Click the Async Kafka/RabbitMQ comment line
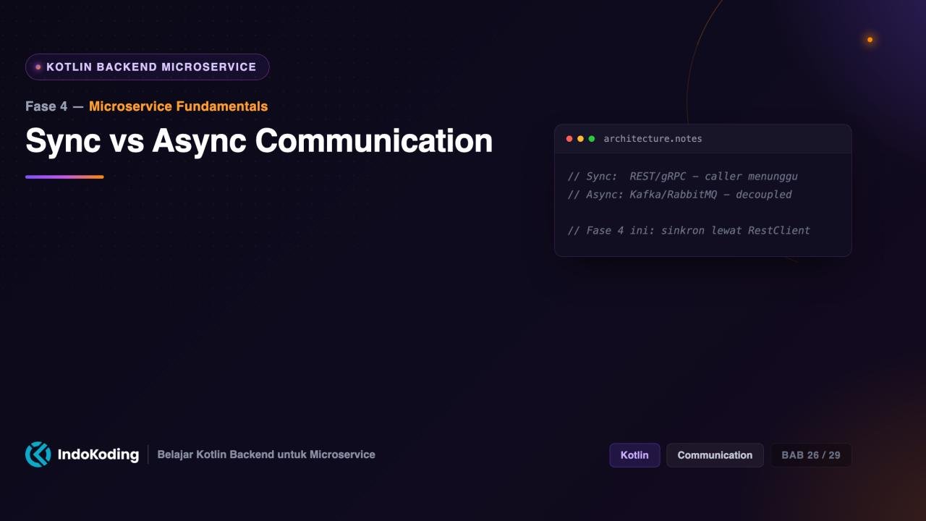 pos(679,195)
